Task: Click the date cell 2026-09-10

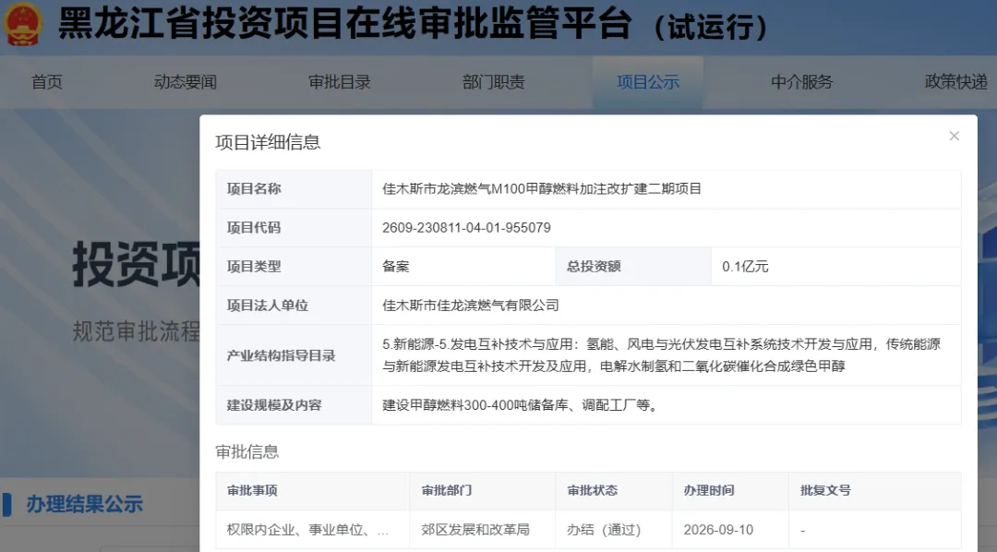Action: pyautogui.click(x=718, y=530)
